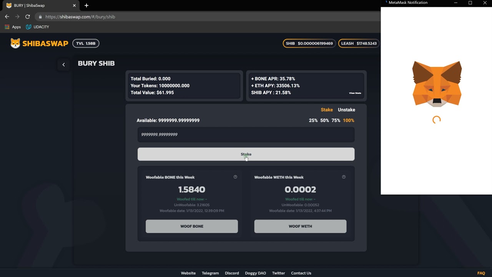Open the FAQ link

click(x=481, y=273)
